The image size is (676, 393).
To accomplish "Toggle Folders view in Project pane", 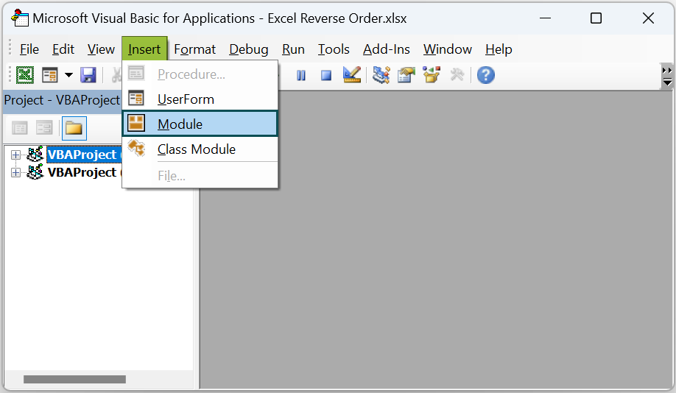I will coord(74,128).
